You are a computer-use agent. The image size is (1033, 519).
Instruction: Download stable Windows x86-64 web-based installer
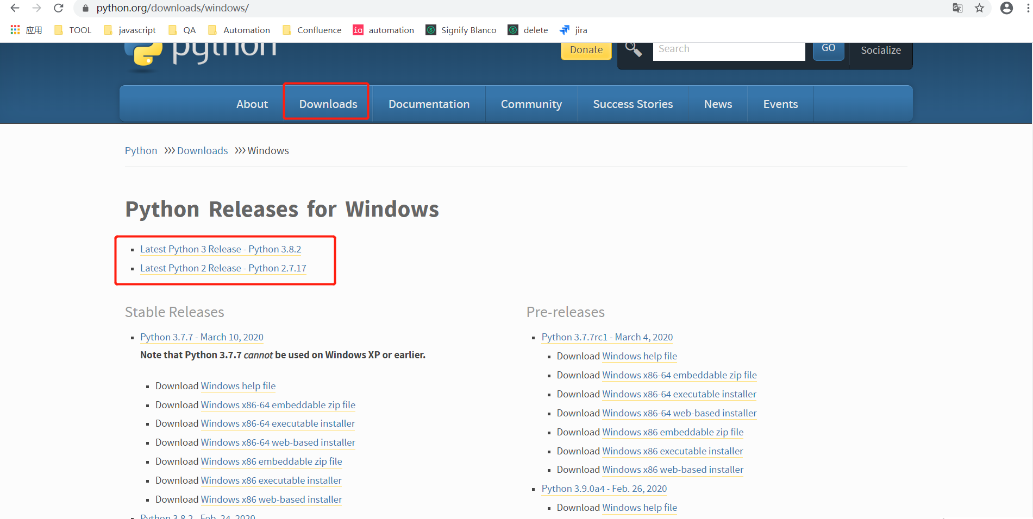pos(278,442)
